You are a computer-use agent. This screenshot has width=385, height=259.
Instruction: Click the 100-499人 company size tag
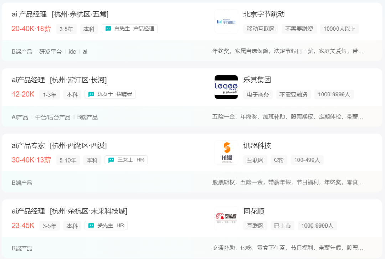pyautogui.click(x=307, y=160)
